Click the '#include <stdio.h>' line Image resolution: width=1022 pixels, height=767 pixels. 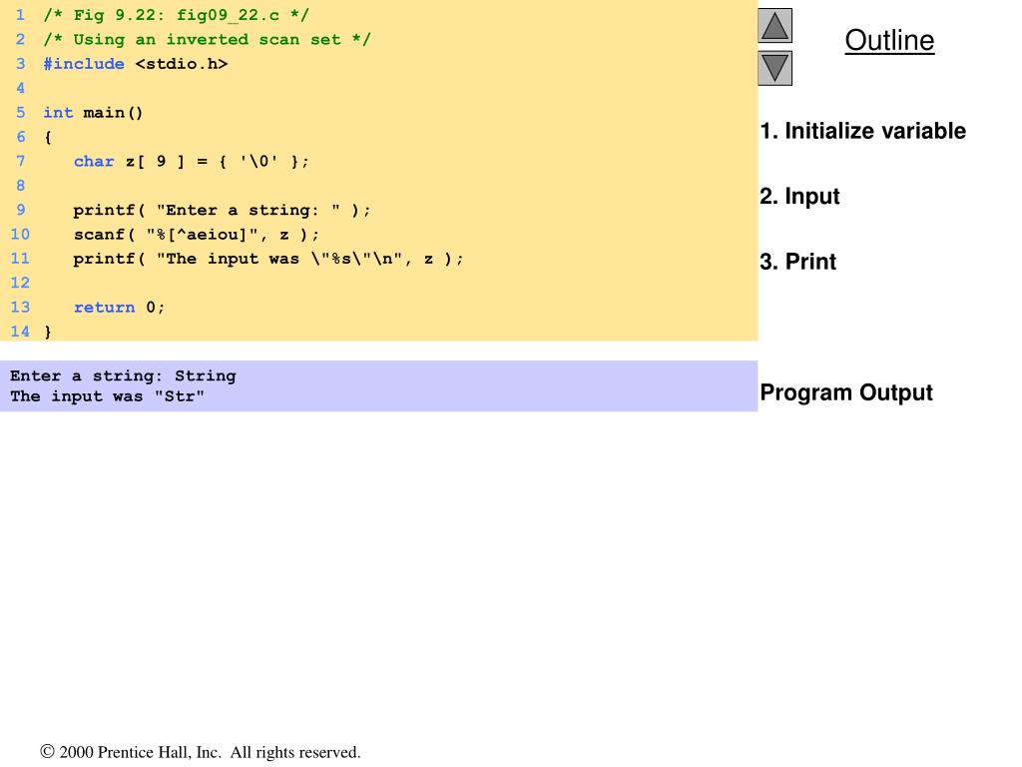(x=136, y=64)
